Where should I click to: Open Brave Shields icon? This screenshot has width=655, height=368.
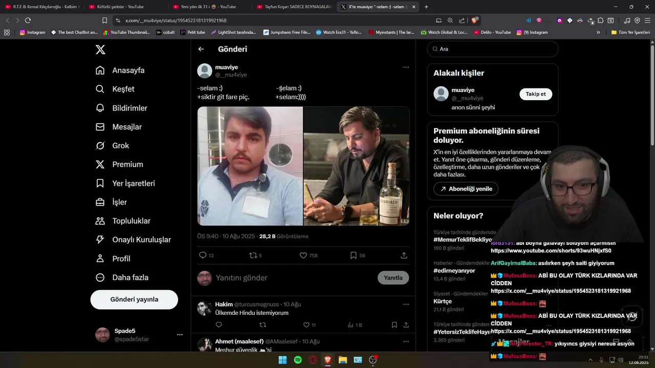coord(475,20)
